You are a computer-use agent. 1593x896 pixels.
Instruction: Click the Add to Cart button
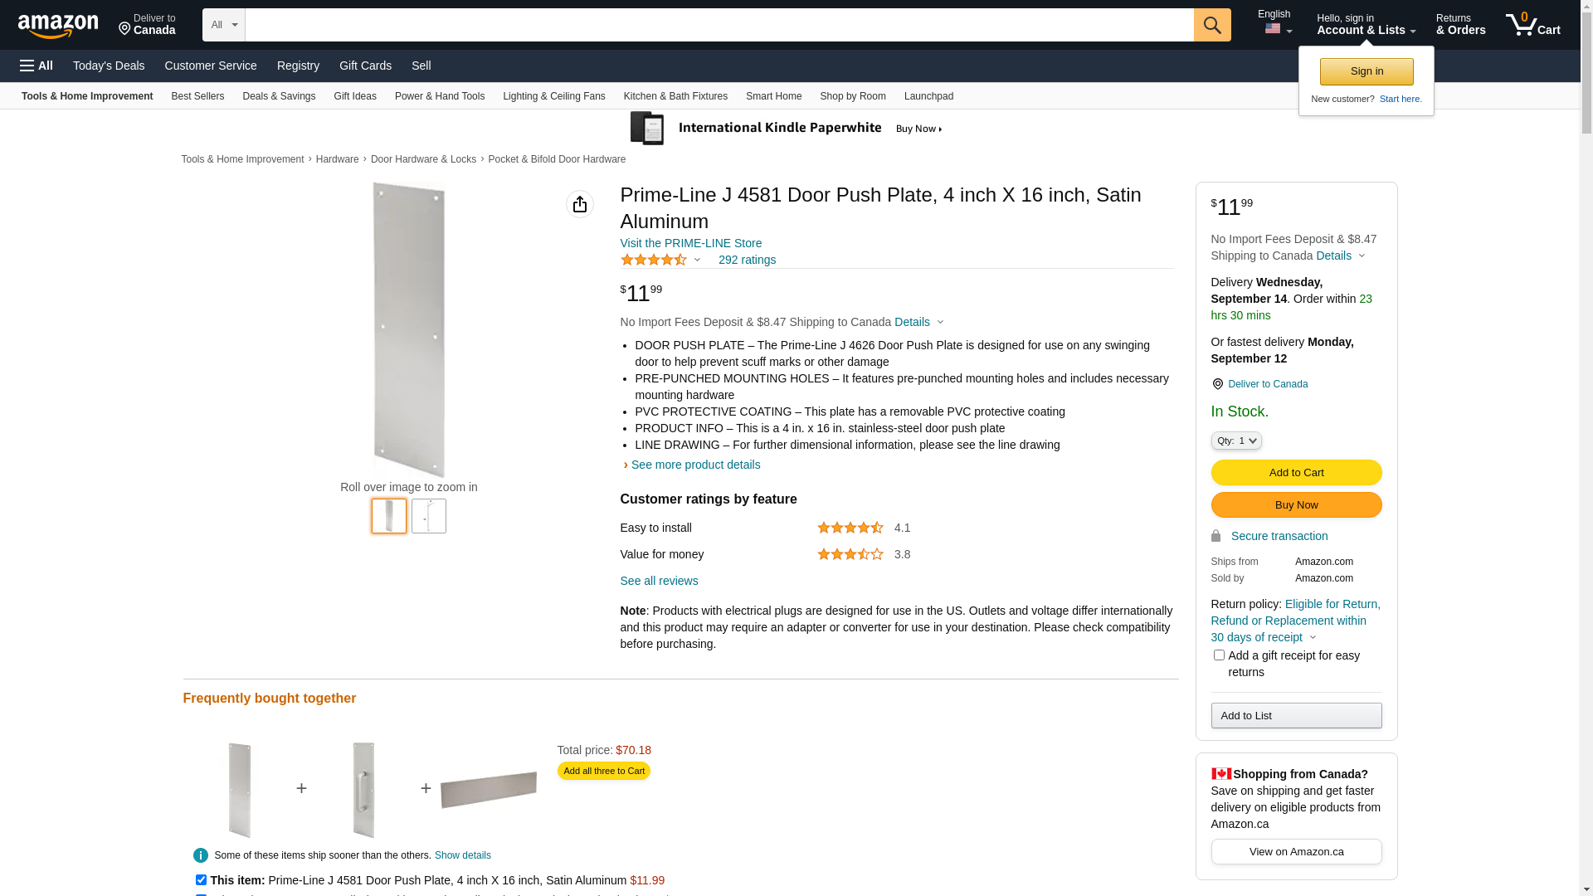tap(1296, 473)
